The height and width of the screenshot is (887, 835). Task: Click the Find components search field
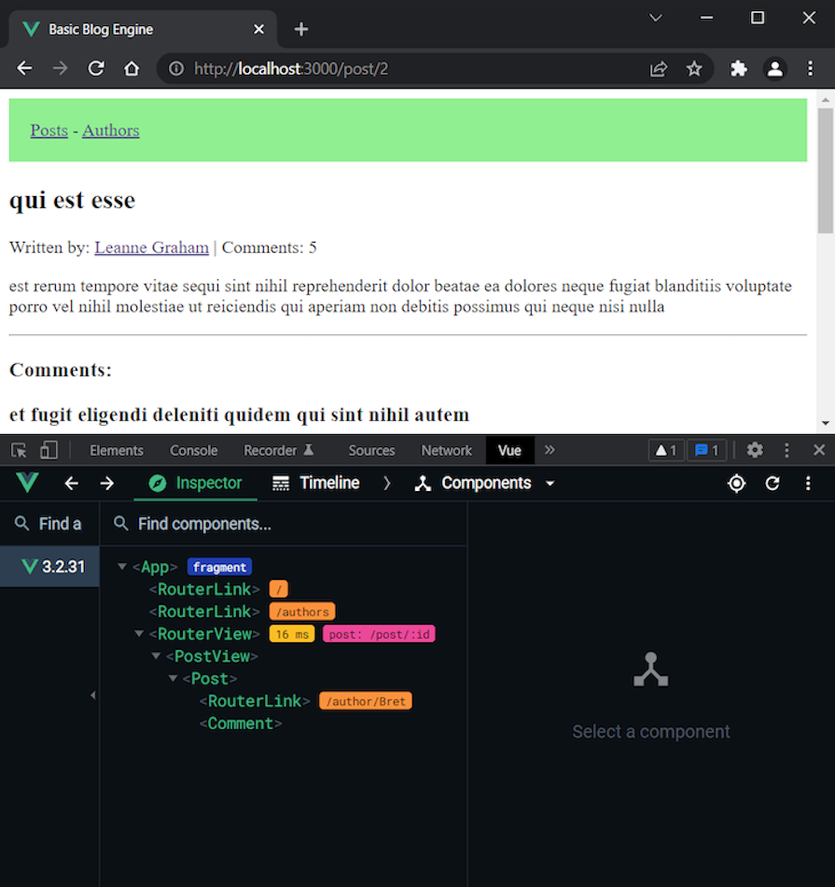(203, 524)
